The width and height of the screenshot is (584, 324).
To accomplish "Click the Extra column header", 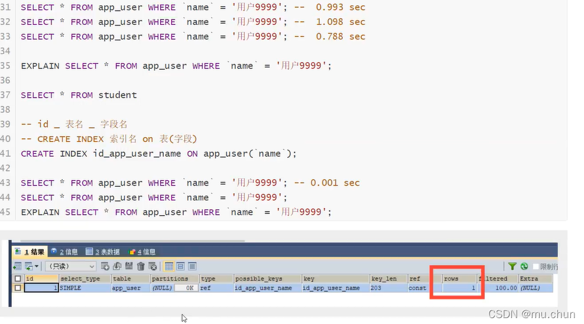I will coord(536,278).
